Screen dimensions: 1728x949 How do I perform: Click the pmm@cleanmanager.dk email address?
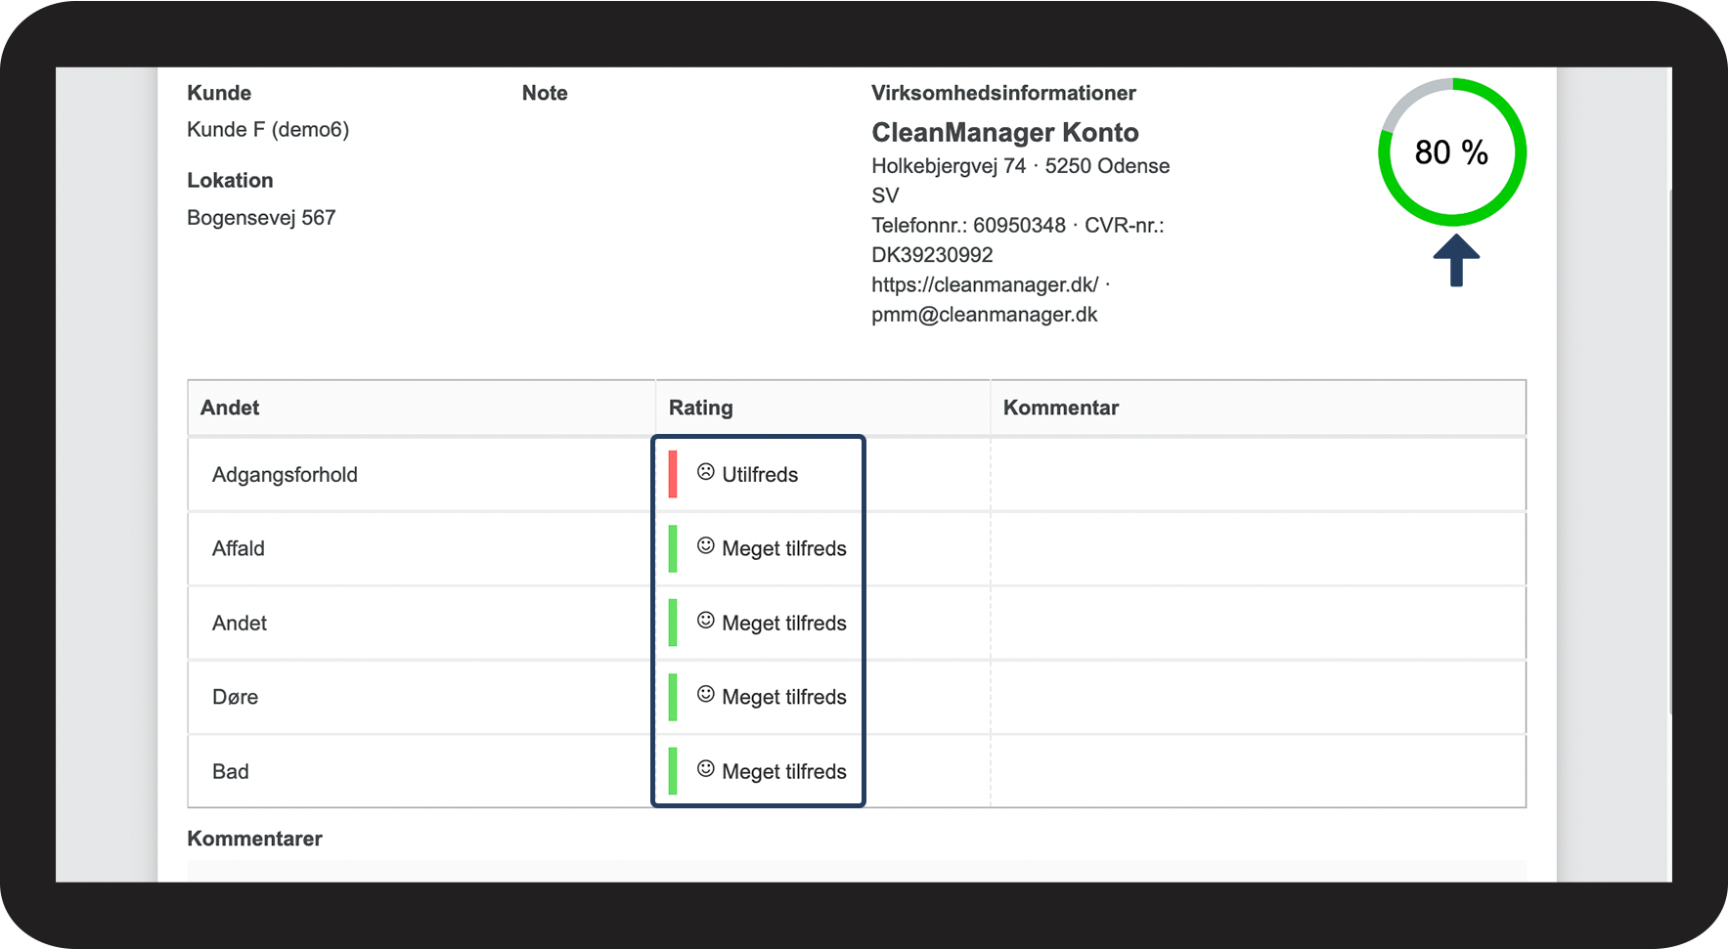click(x=984, y=315)
